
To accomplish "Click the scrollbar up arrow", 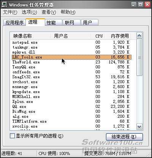I will (x=139, y=36).
